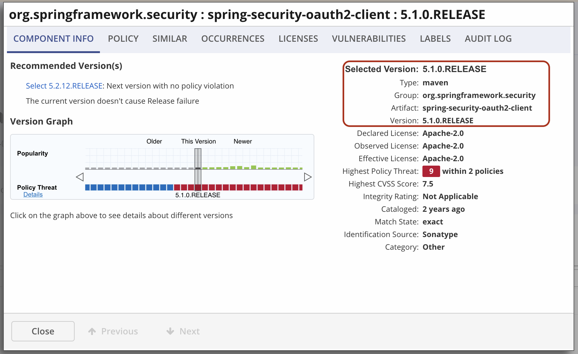The width and height of the screenshot is (578, 354).
Task: Show the Audit Log tab
Action: point(488,39)
